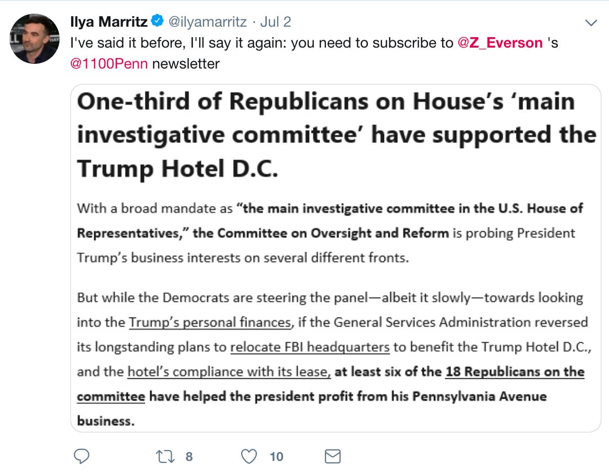609x474 pixels.
Task: Click the retweet count of 8
Action: point(189,457)
